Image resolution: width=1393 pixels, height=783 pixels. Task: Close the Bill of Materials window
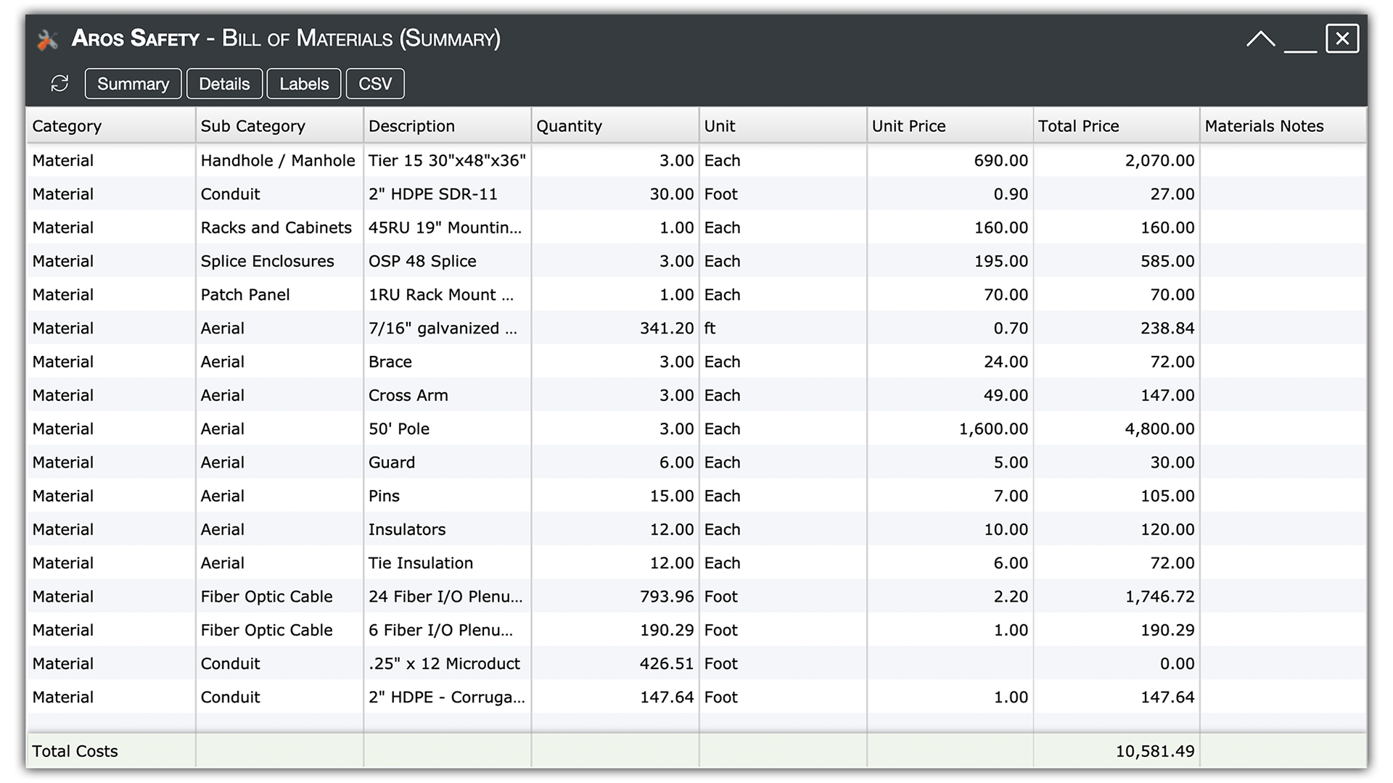pos(1342,38)
